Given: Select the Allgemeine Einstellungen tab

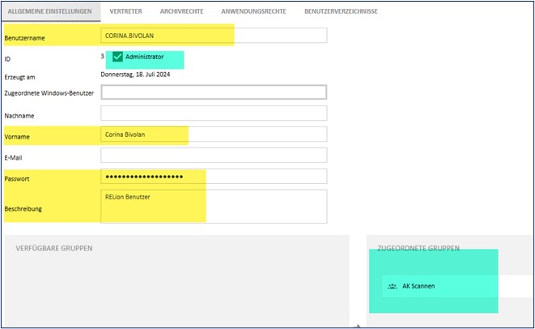Looking at the screenshot, I should [x=50, y=11].
